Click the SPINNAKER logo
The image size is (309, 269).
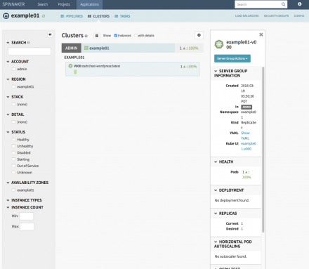[13, 4]
